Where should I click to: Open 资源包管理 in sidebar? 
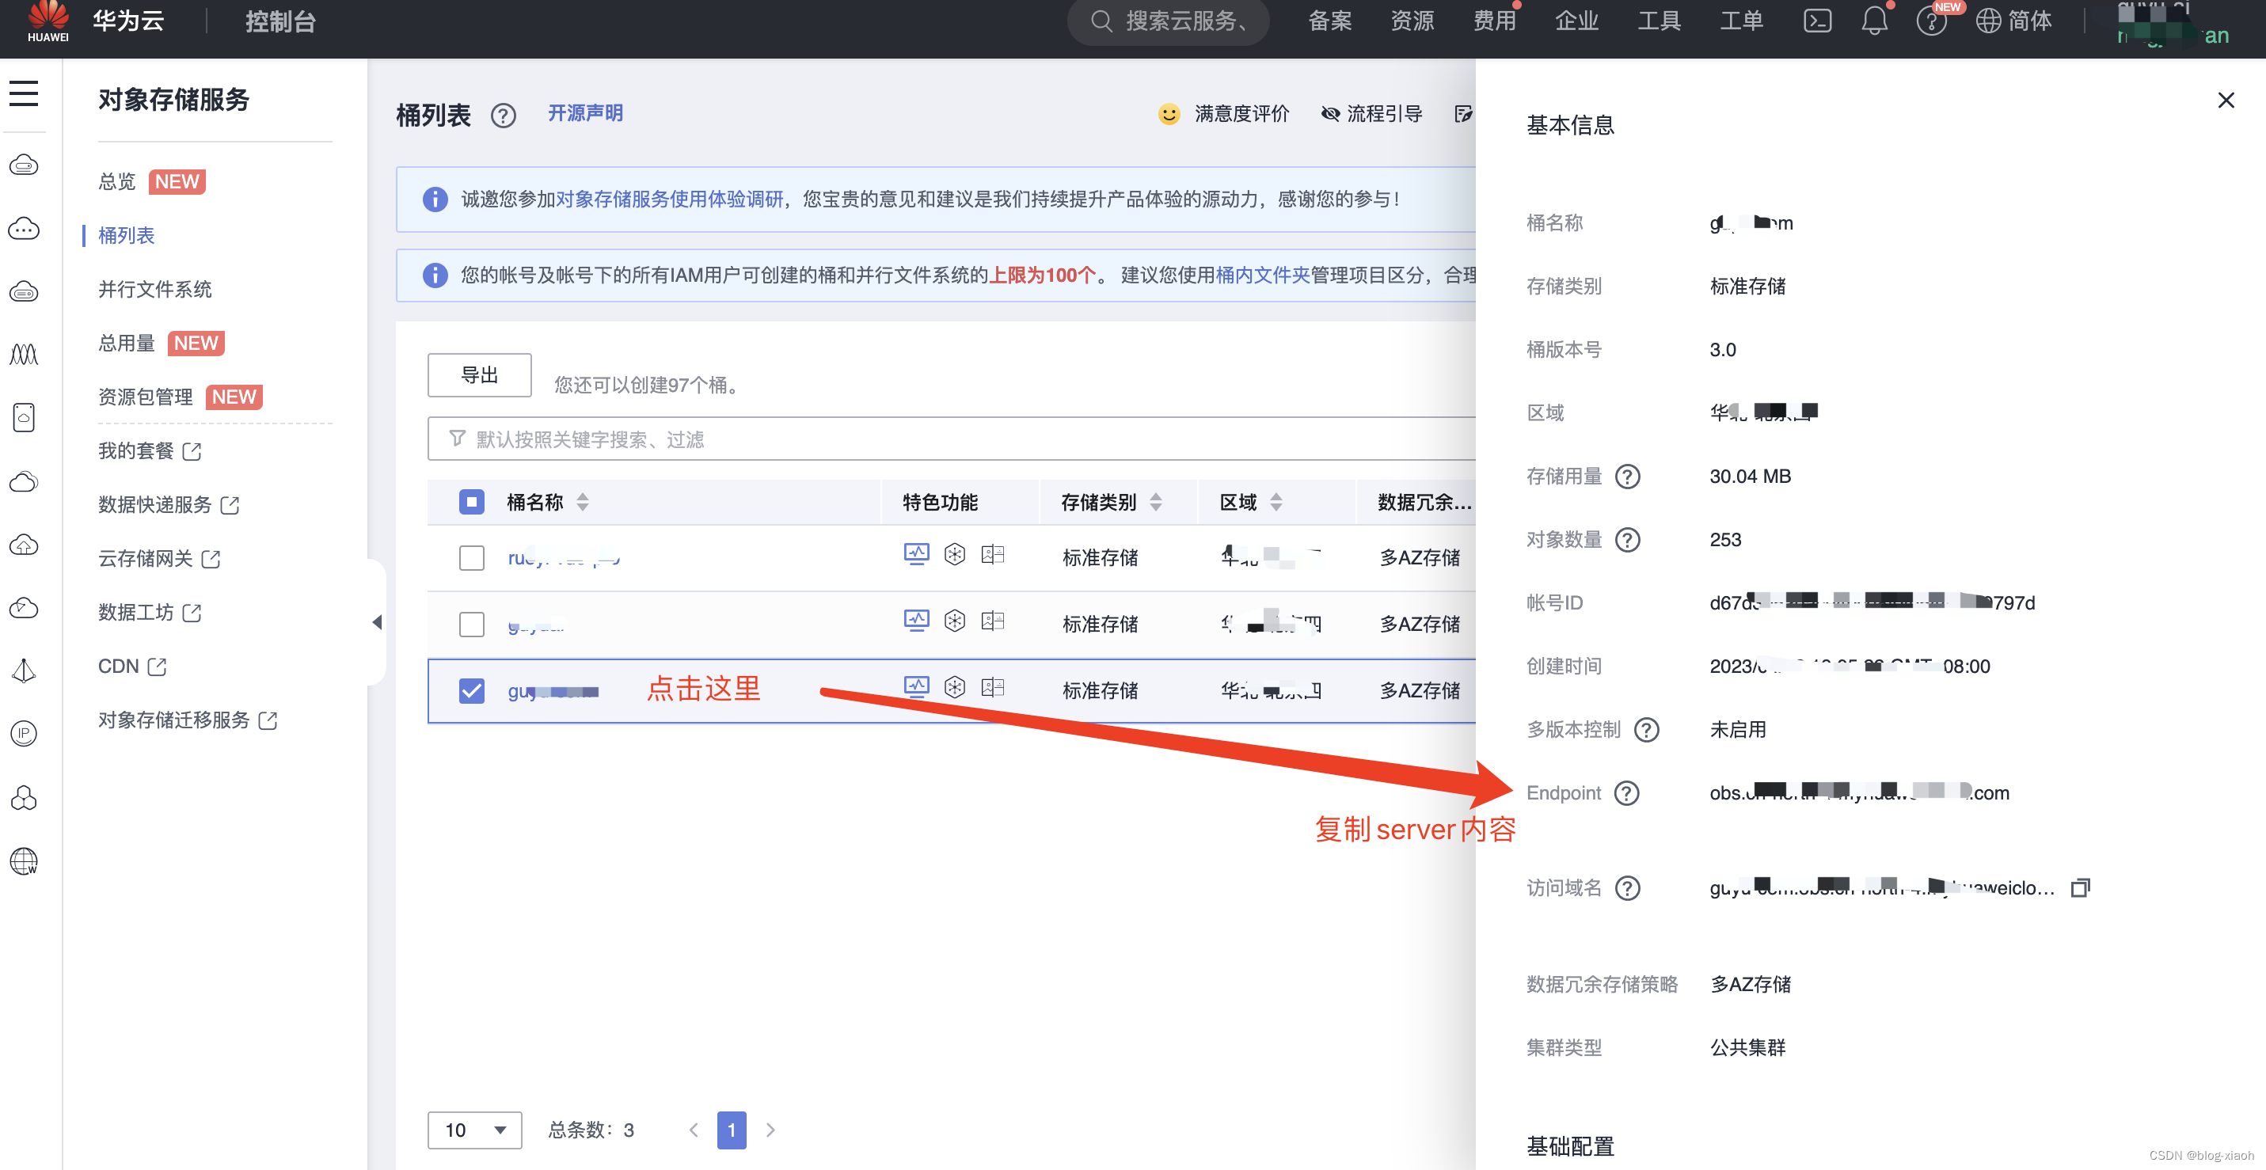(145, 397)
